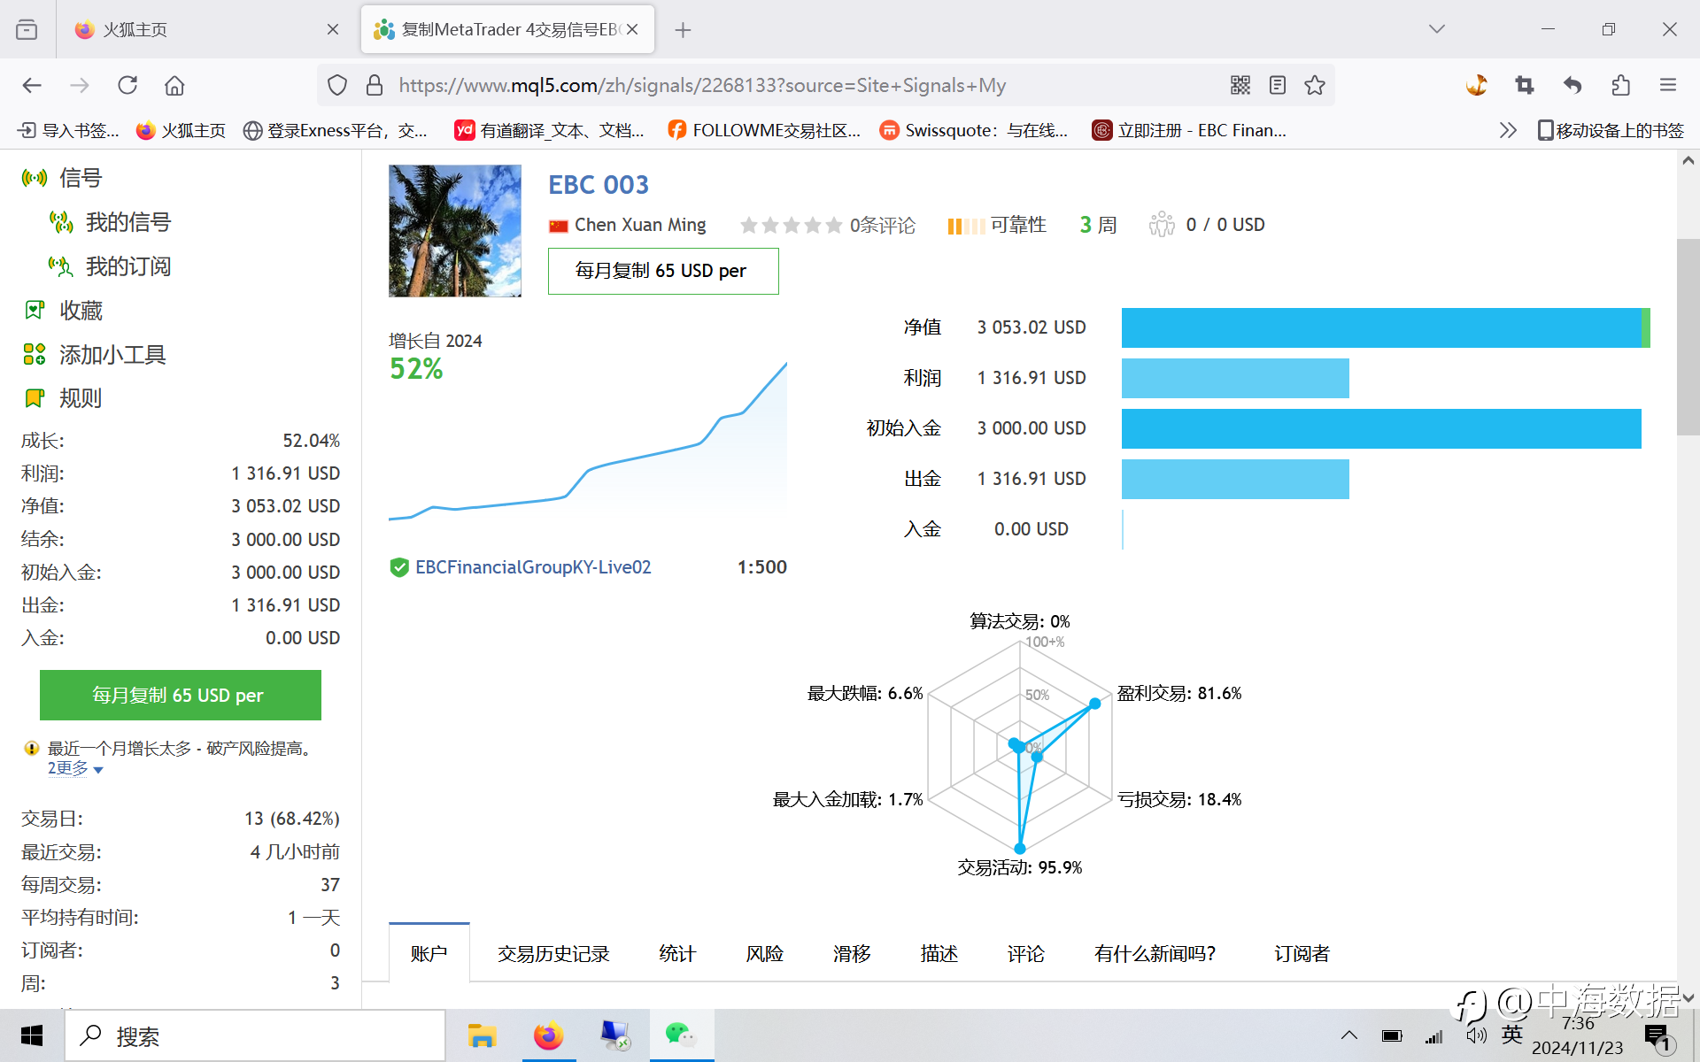The height and width of the screenshot is (1062, 1700).
Task: Click the palm tree signal thumbnail
Action: click(455, 230)
